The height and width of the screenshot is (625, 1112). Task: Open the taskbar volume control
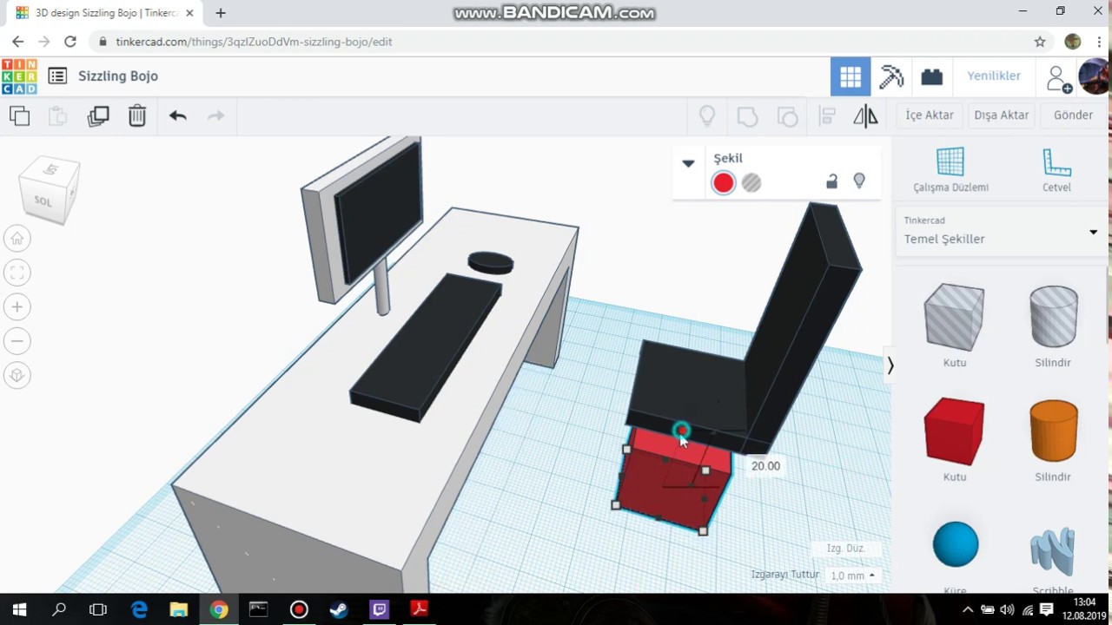pos(1007,609)
